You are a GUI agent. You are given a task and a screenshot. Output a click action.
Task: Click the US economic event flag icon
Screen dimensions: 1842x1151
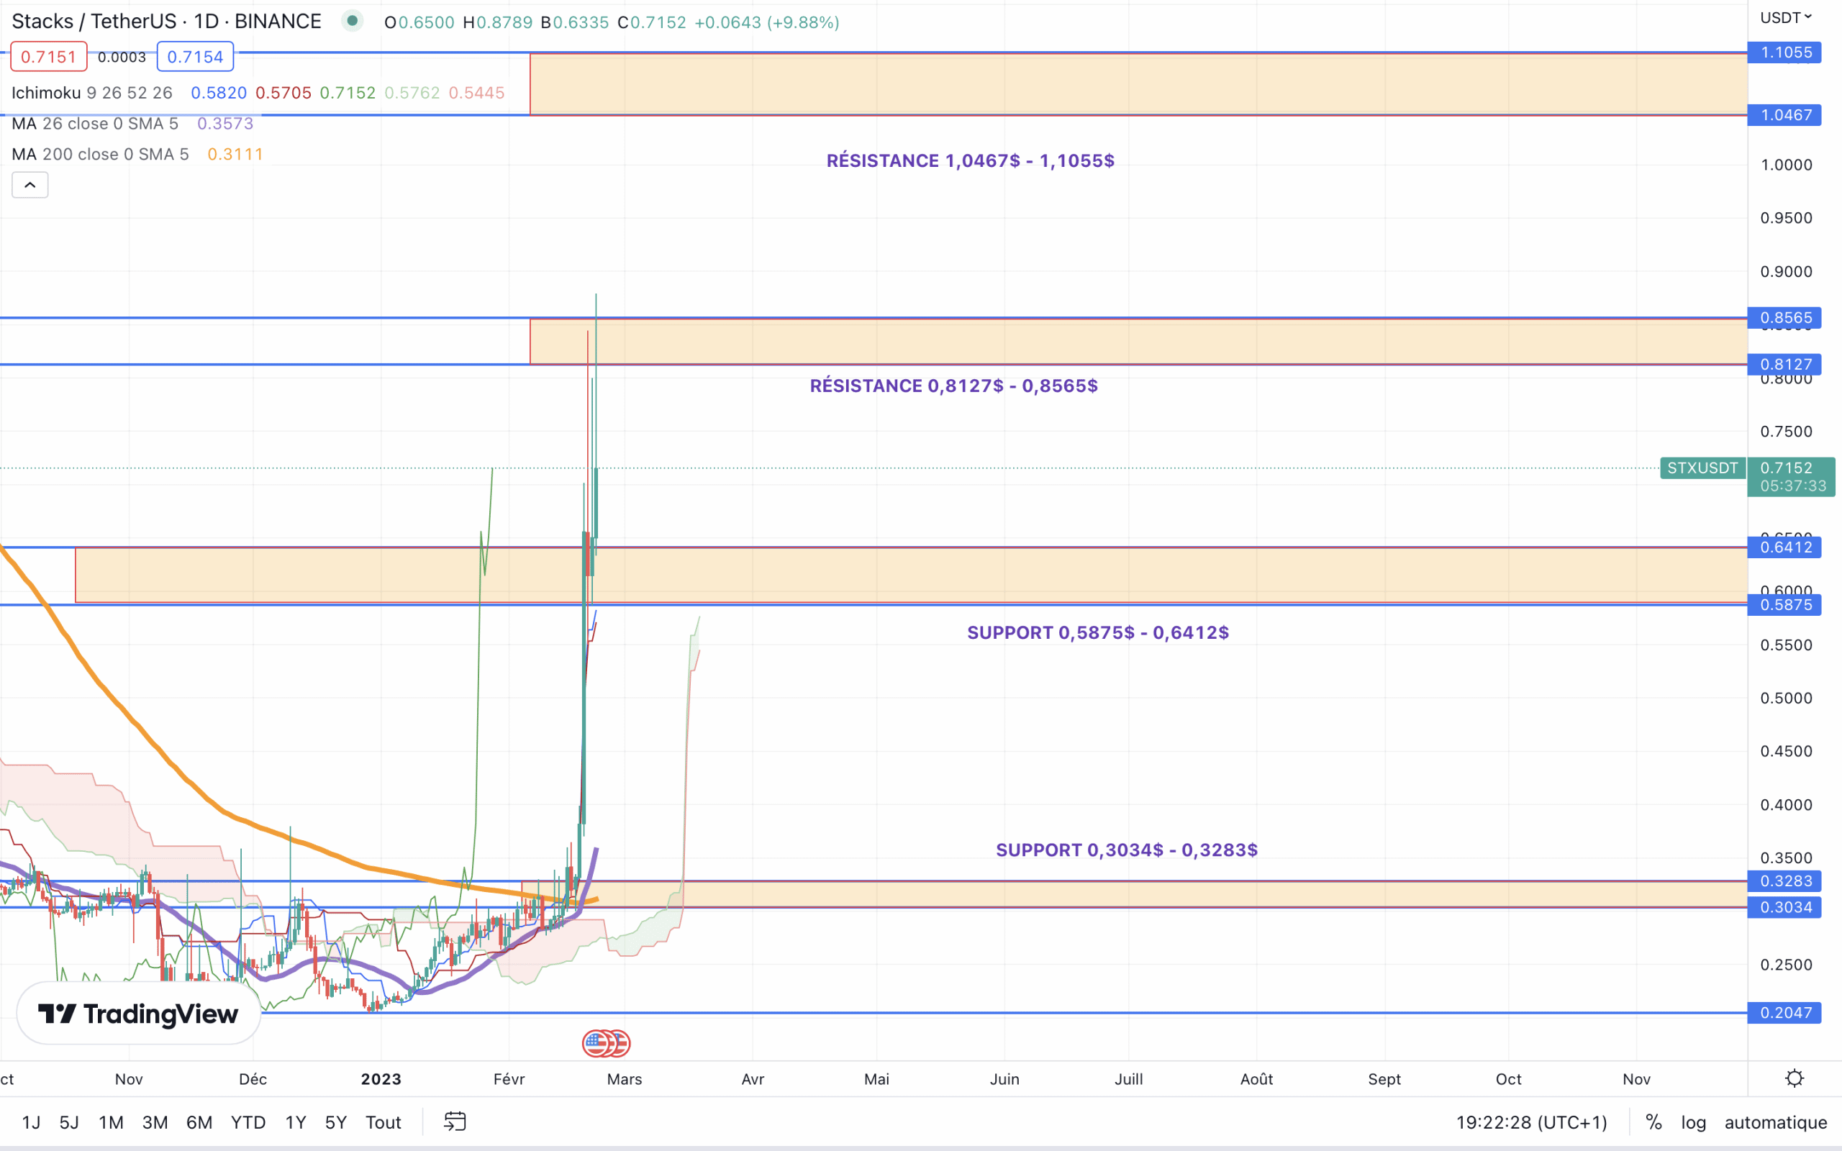[x=596, y=1043]
